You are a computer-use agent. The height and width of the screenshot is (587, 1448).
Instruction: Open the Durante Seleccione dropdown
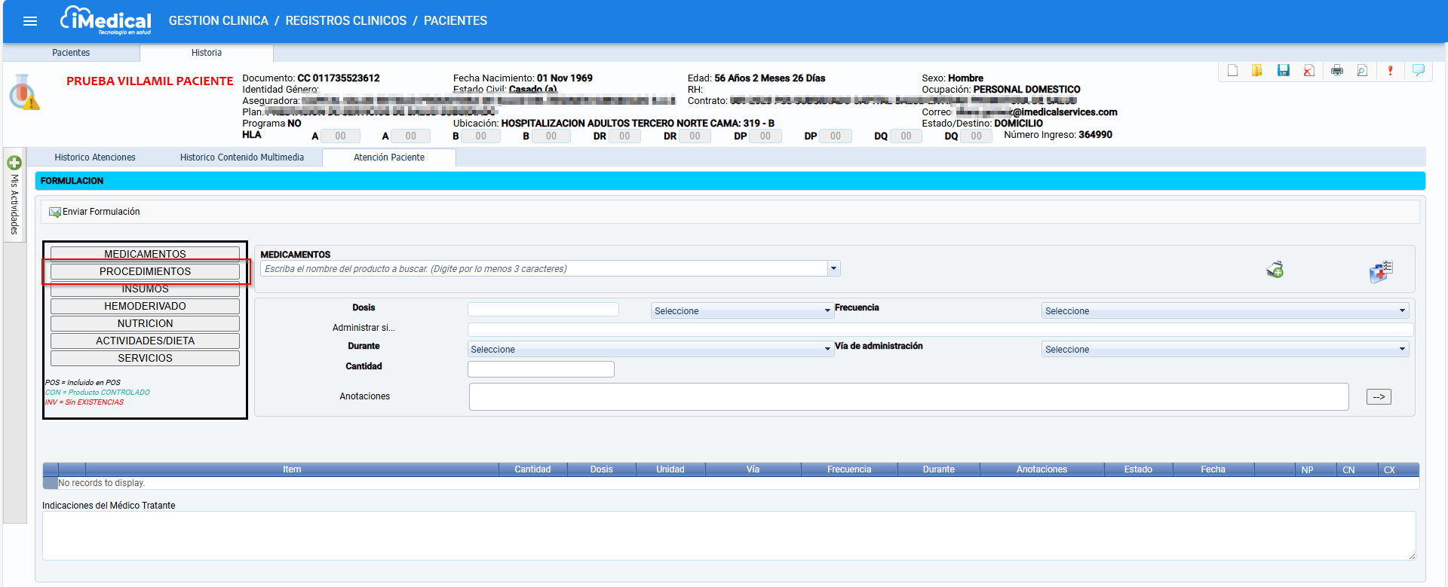(x=650, y=349)
